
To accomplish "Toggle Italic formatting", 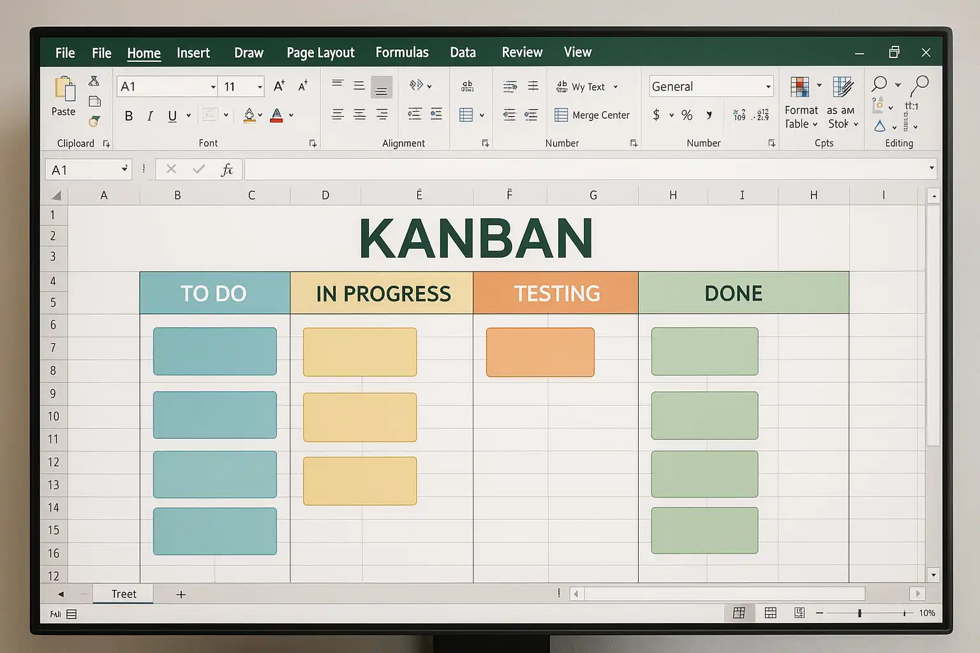I will (x=150, y=115).
